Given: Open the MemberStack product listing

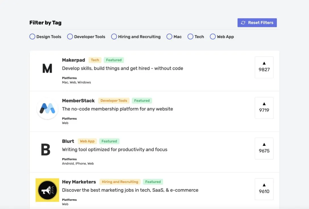Looking at the screenshot, I should (78, 101).
